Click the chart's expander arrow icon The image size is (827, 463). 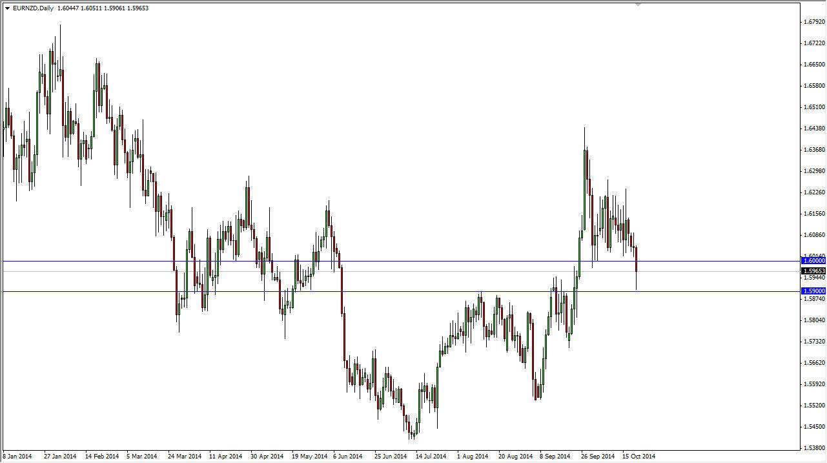coord(6,8)
